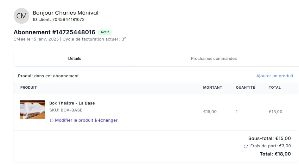Click the swap icon beside Modifier le produit

click(52, 120)
